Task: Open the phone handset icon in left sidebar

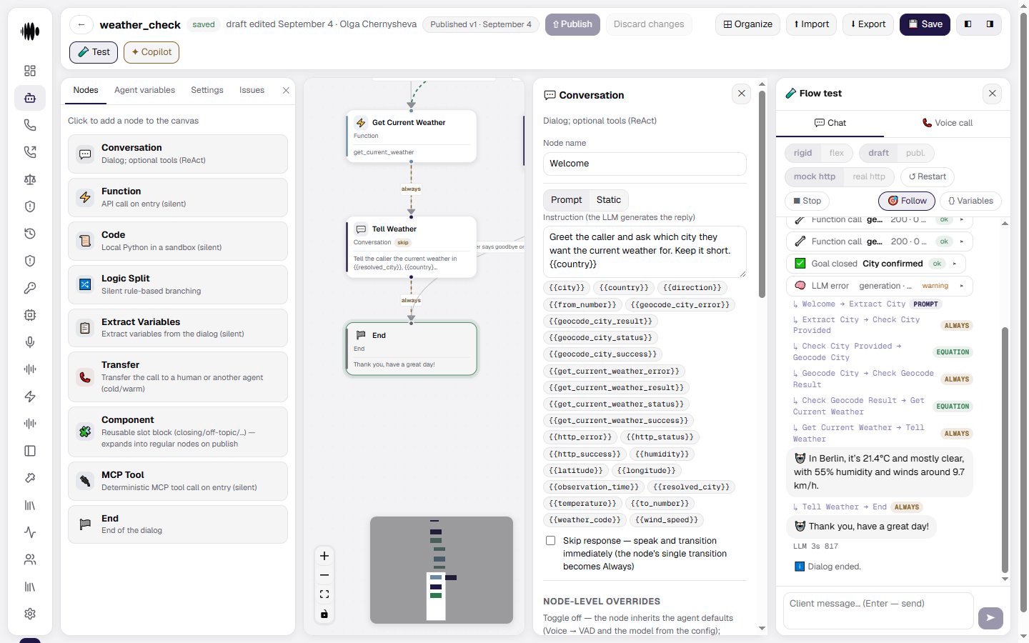Action: 30,125
